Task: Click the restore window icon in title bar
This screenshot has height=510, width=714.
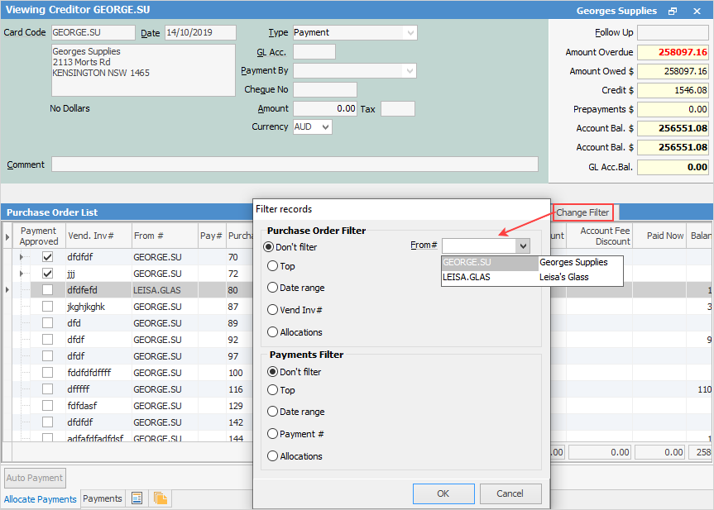Action: click(673, 12)
